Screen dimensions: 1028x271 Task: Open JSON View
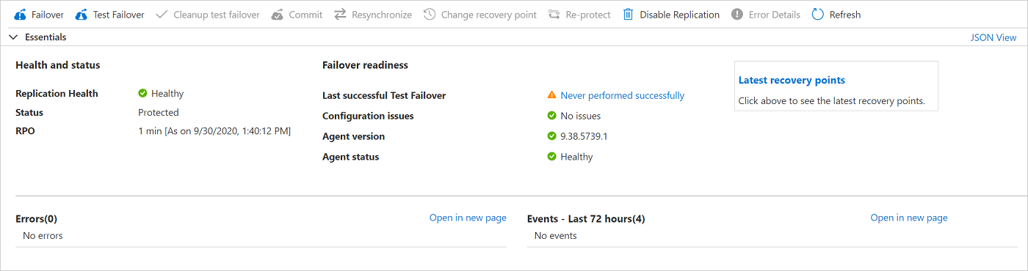point(993,37)
